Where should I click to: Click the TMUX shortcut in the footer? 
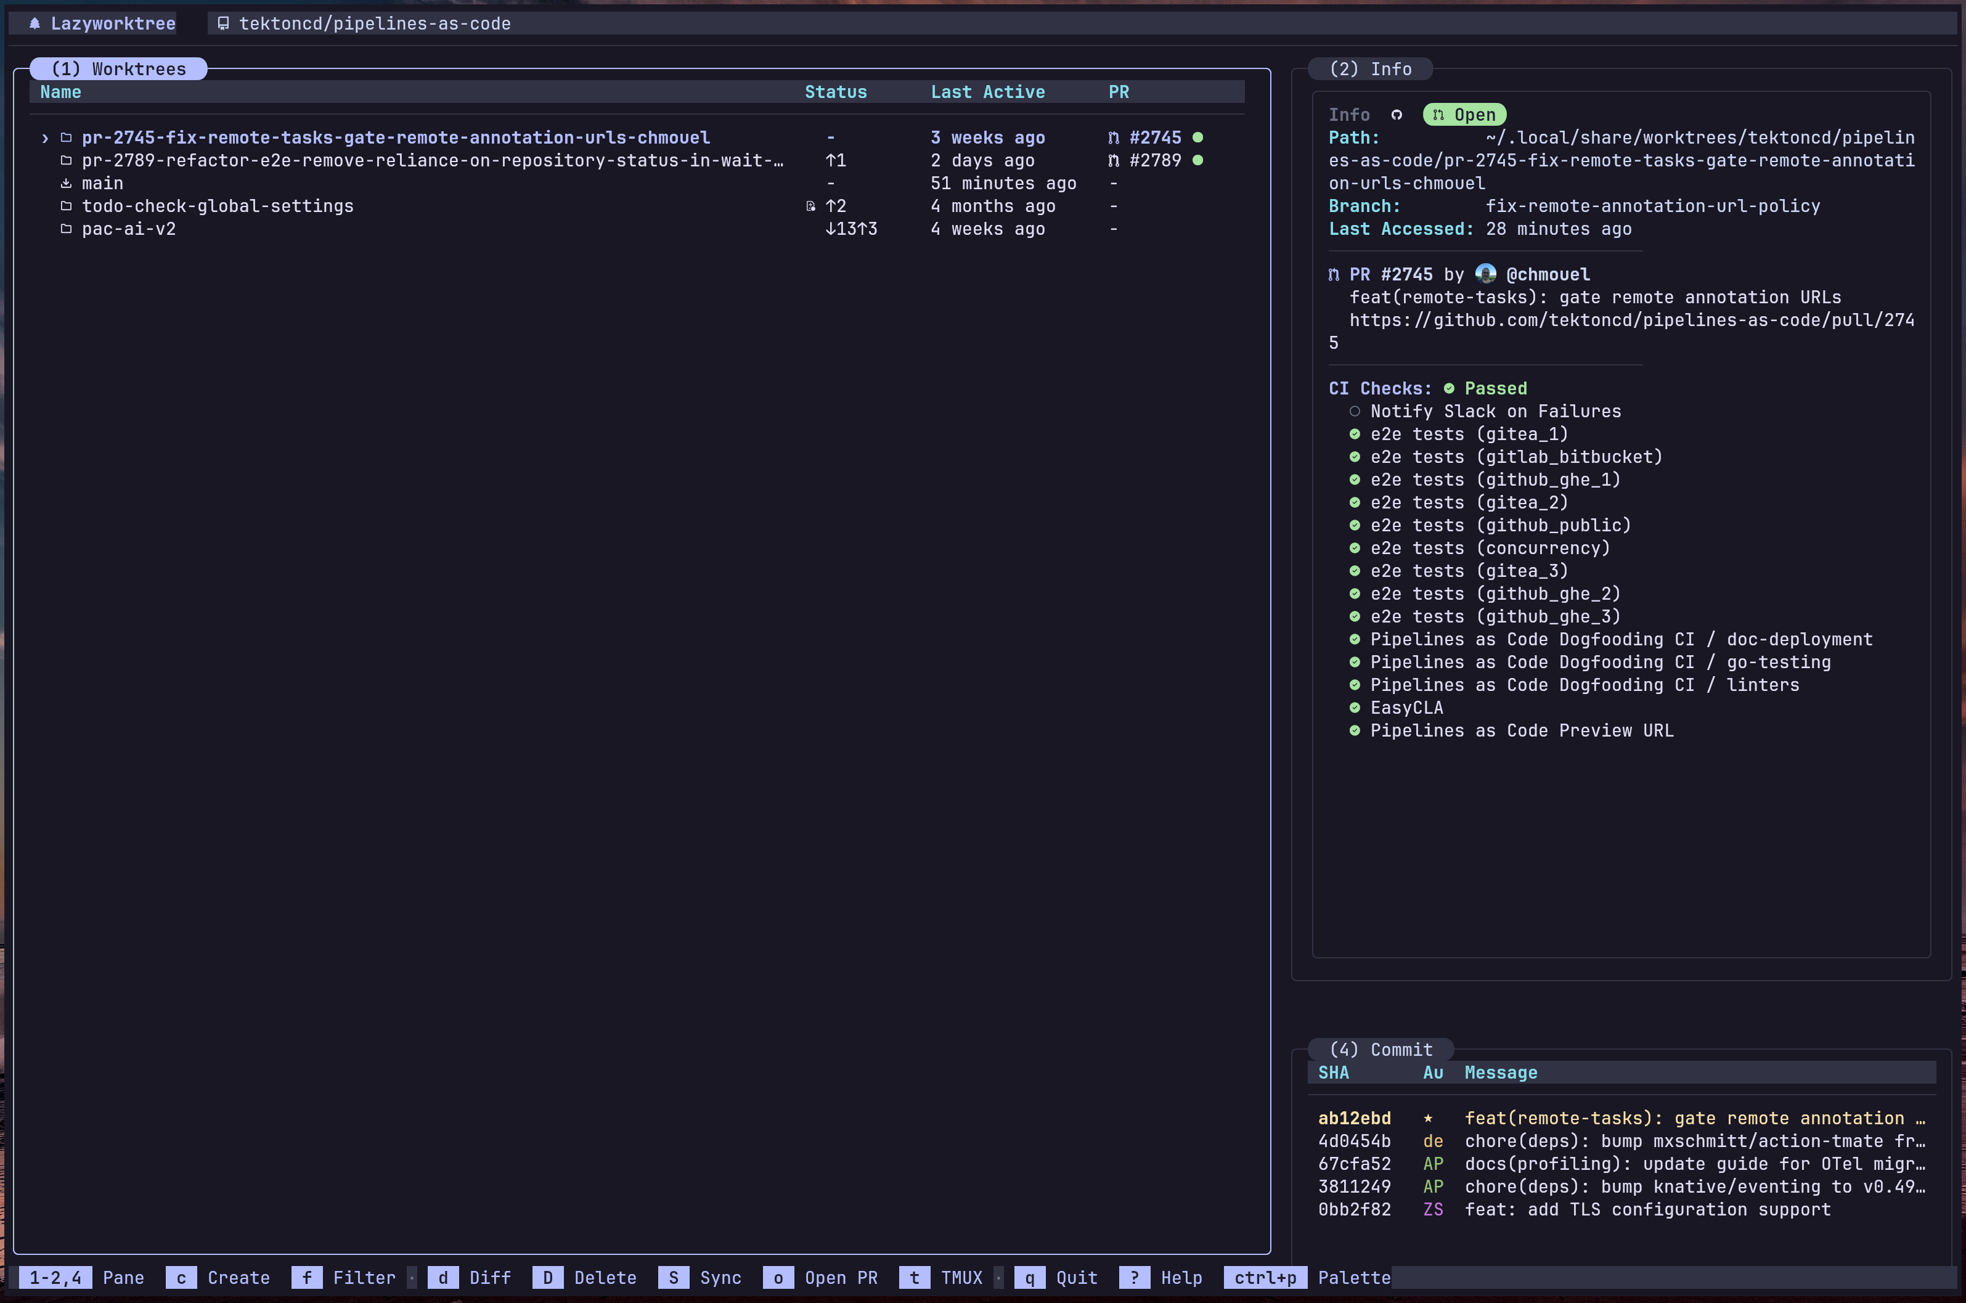(x=942, y=1277)
